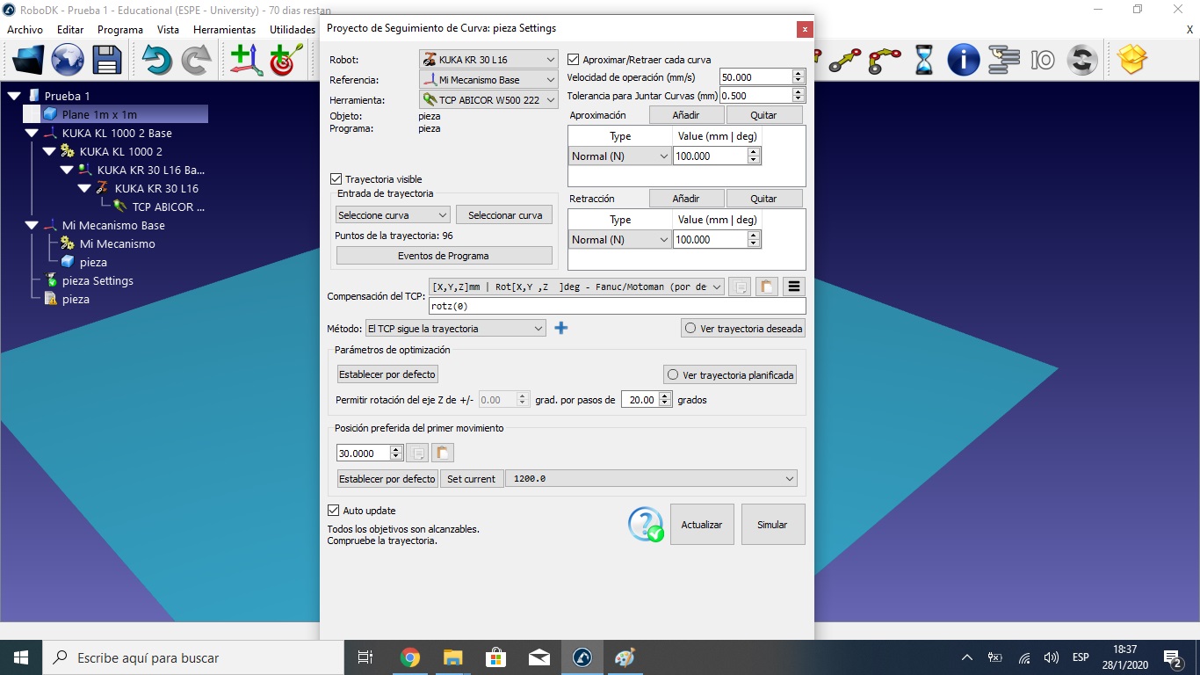The height and width of the screenshot is (675, 1200).
Task: Select Ver trayectoria deseada radio button
Action: (x=690, y=329)
